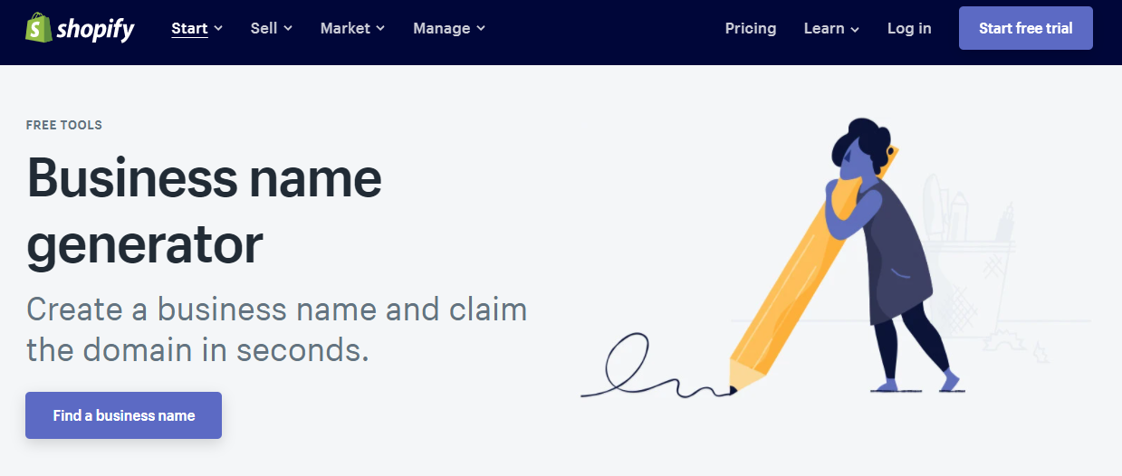This screenshot has width=1122, height=476.
Task: Open the Manage navigation menu
Action: (x=449, y=28)
